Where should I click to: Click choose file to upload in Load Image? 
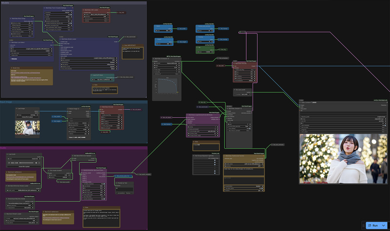tap(27, 117)
